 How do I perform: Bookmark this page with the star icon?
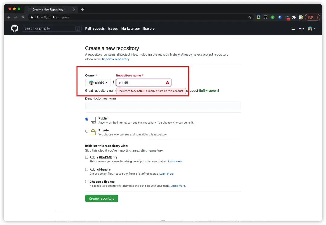click(x=250, y=18)
